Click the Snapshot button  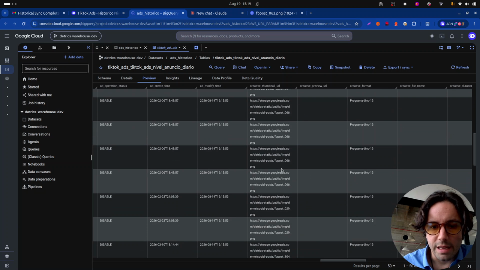[340, 67]
